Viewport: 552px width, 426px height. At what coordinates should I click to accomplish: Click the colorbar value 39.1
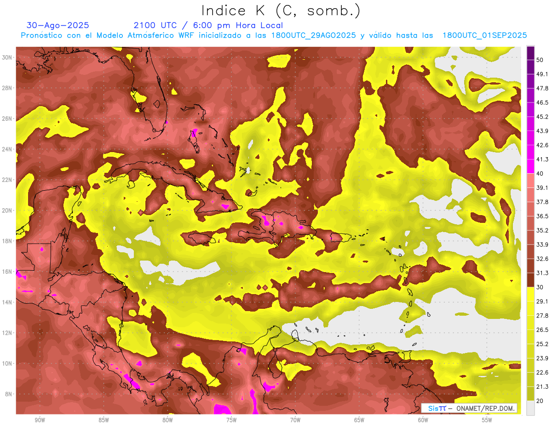[542, 188]
